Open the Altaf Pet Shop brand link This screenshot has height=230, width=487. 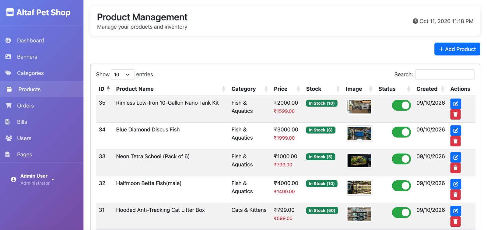click(38, 12)
